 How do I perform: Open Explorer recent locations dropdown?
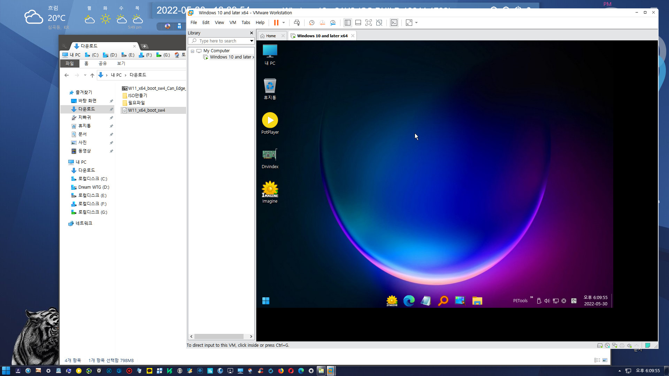pos(85,75)
